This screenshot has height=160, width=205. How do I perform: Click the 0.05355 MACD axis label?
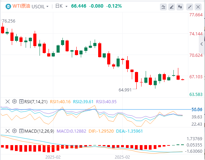coord(194,145)
